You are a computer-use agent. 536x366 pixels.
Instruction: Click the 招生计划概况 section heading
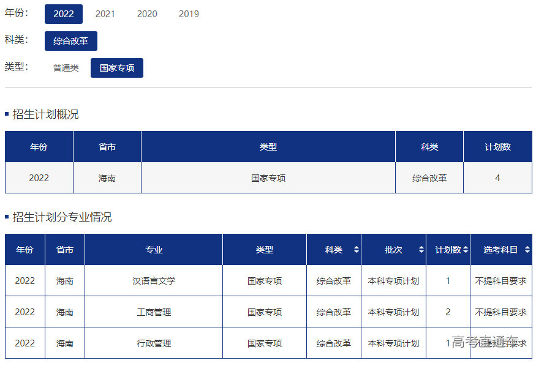(x=45, y=114)
